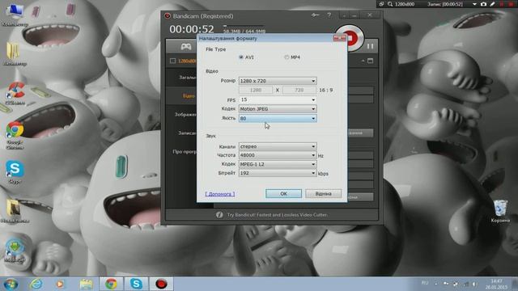The height and width of the screenshot is (291, 518).
Task: Open the quality dropdown set to 80
Action: coord(278,118)
